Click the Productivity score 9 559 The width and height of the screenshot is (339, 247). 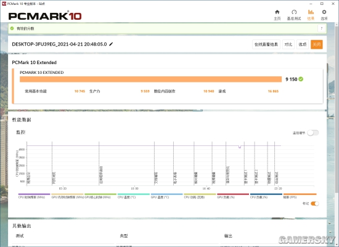[x=145, y=91]
